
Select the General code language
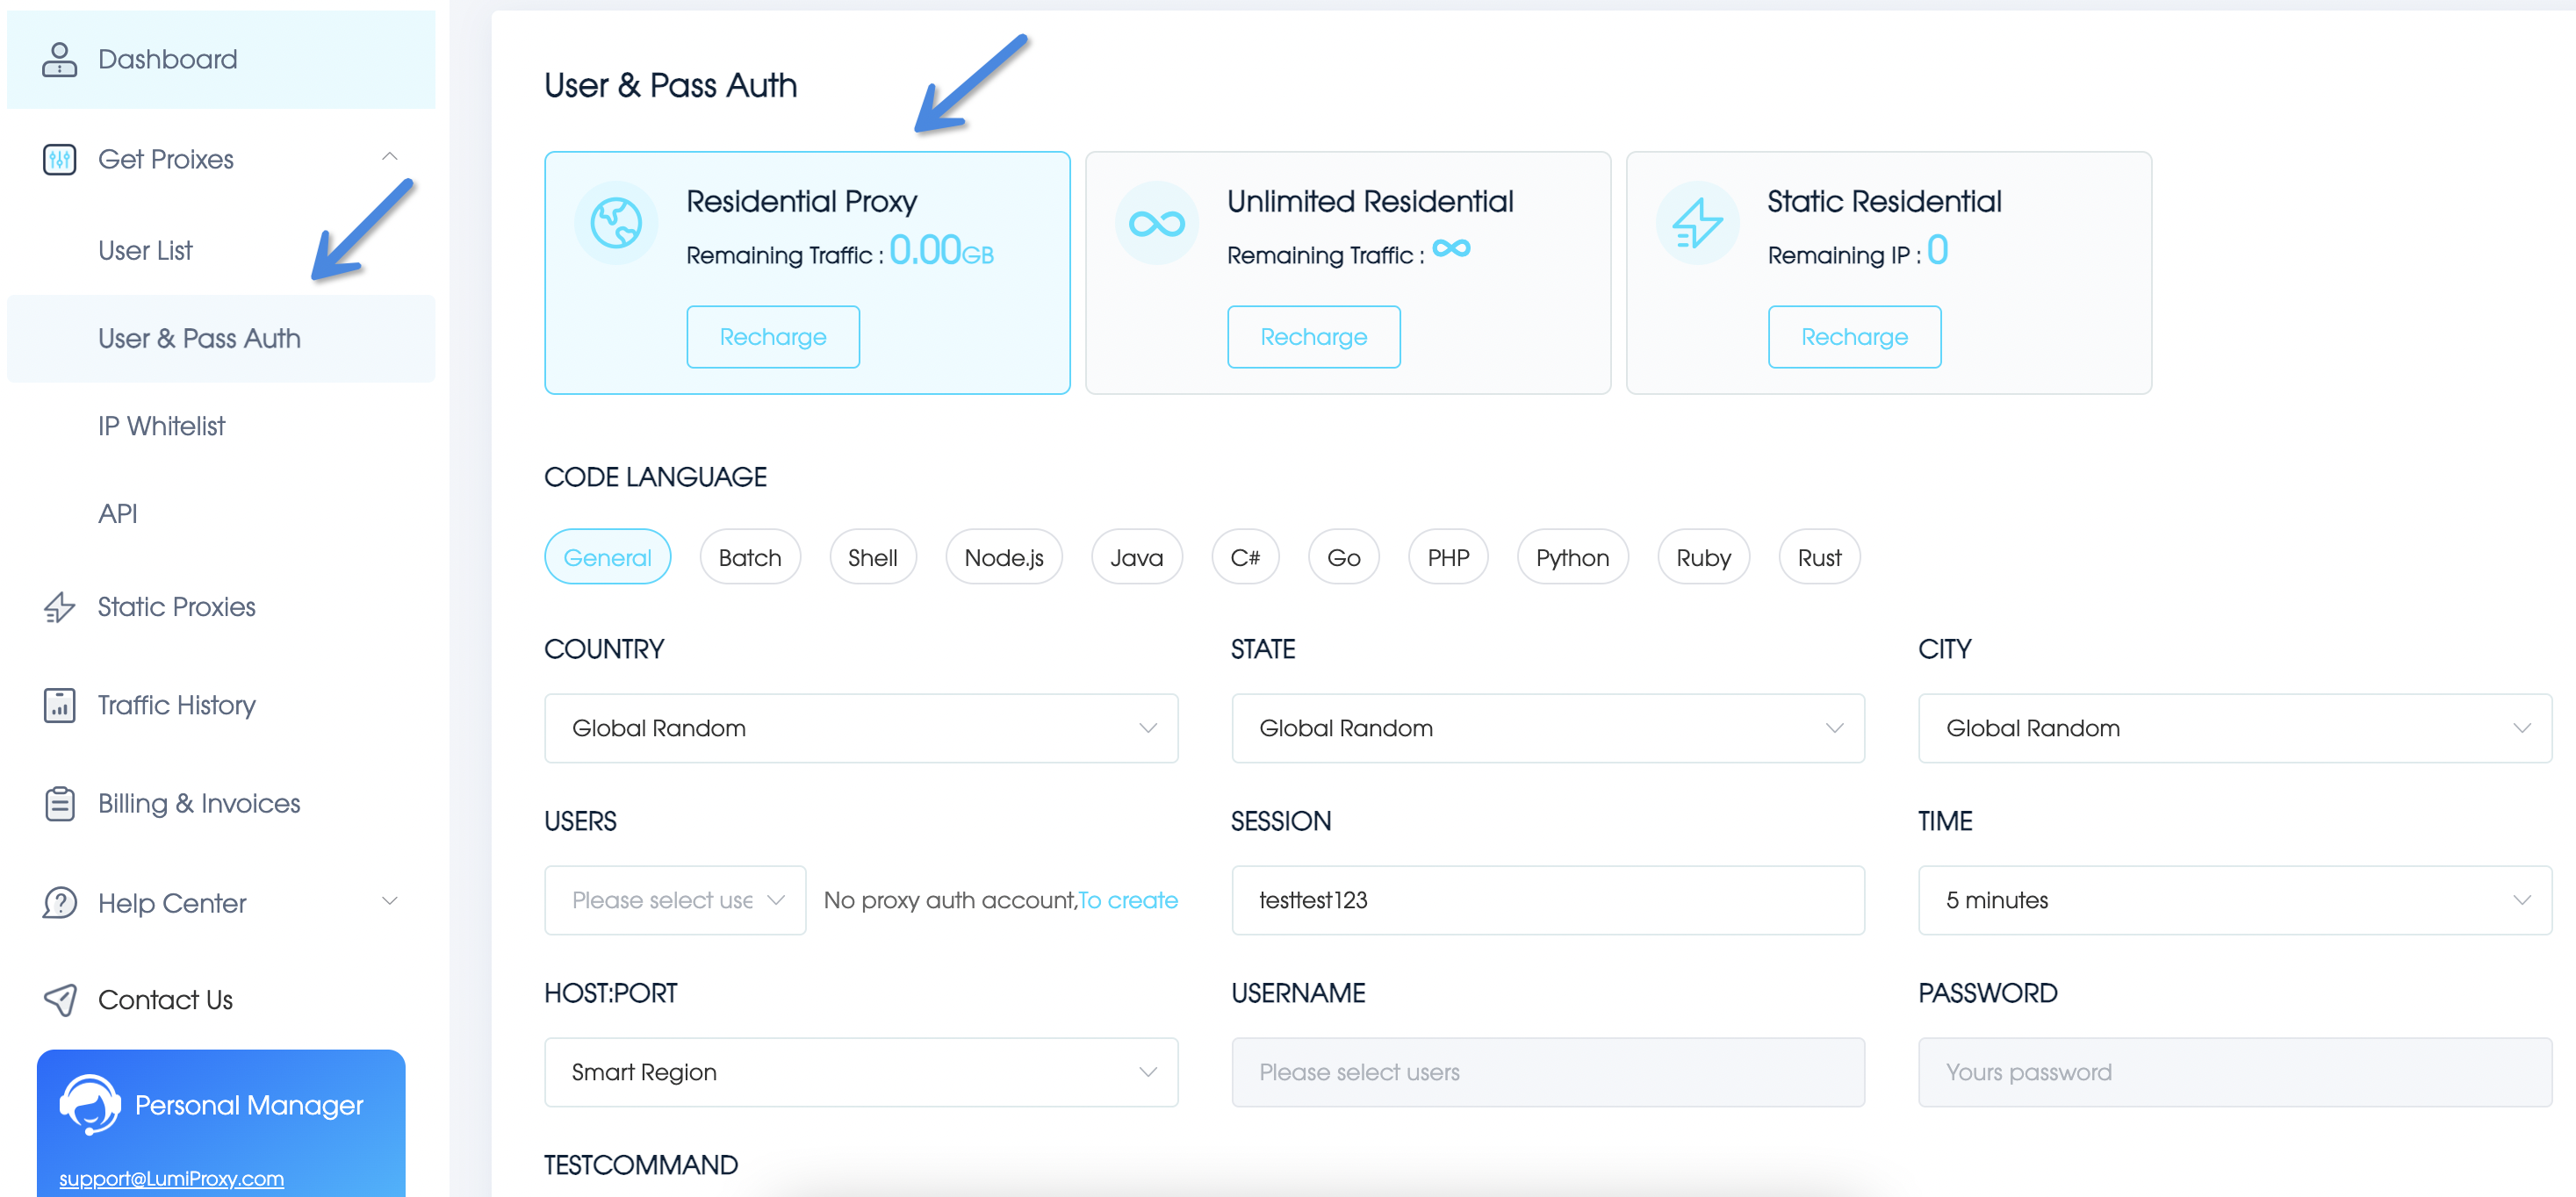[x=607, y=556]
